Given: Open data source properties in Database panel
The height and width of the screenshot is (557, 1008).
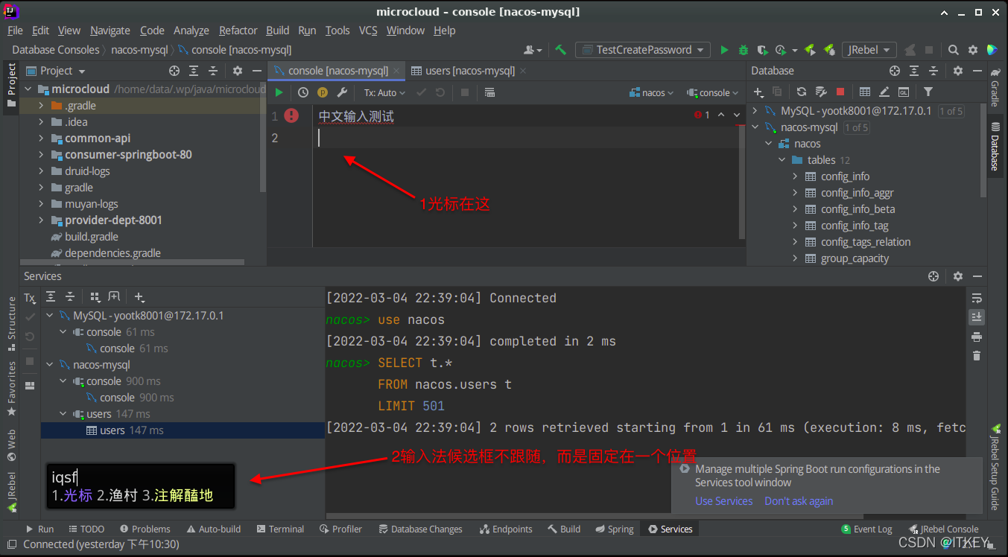Looking at the screenshot, I should [x=821, y=92].
